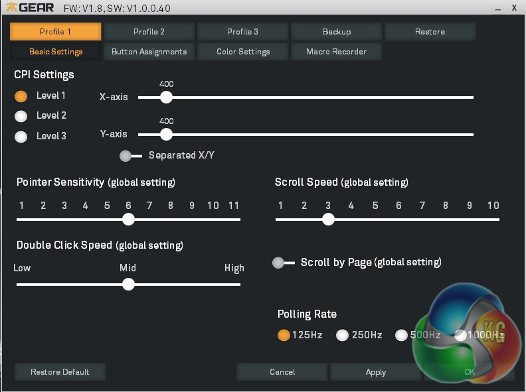Open the Basic Settings tab
The height and width of the screenshot is (392, 526).
55,52
